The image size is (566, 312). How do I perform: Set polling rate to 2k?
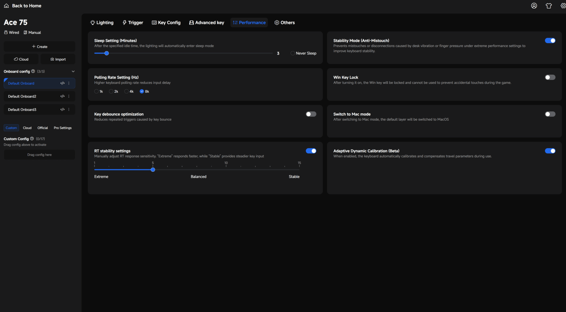click(111, 91)
